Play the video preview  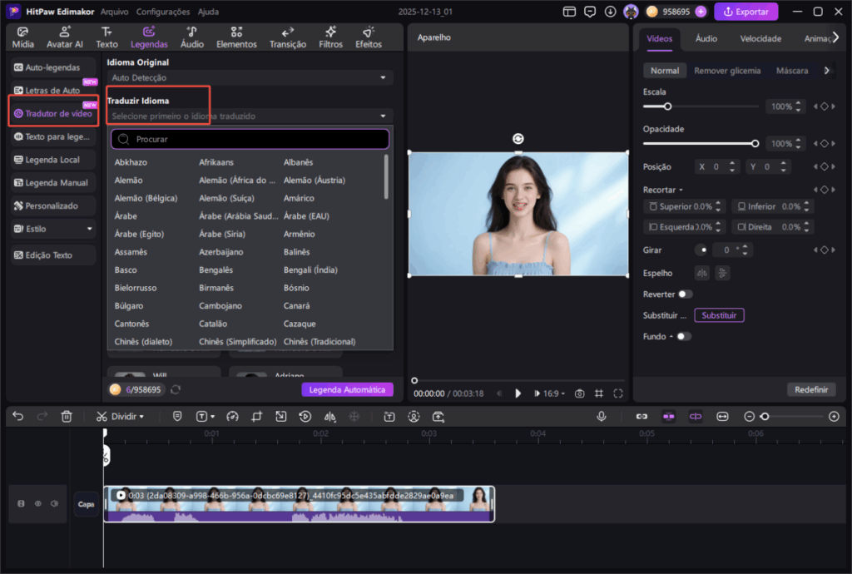coord(518,393)
